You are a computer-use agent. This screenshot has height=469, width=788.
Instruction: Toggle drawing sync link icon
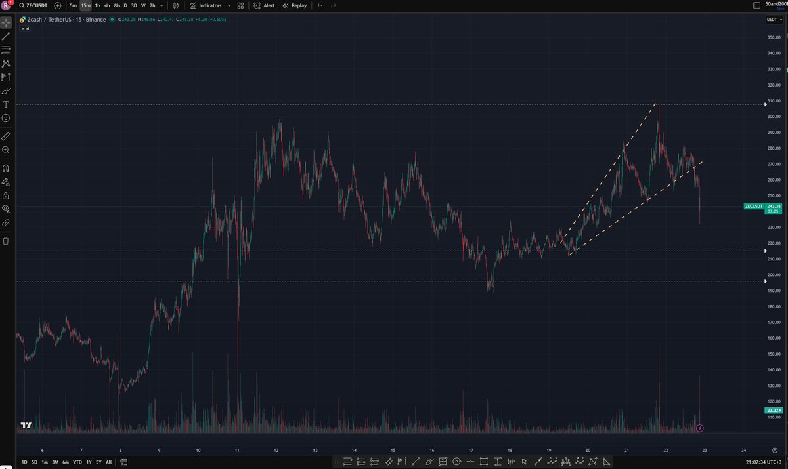tap(6, 222)
